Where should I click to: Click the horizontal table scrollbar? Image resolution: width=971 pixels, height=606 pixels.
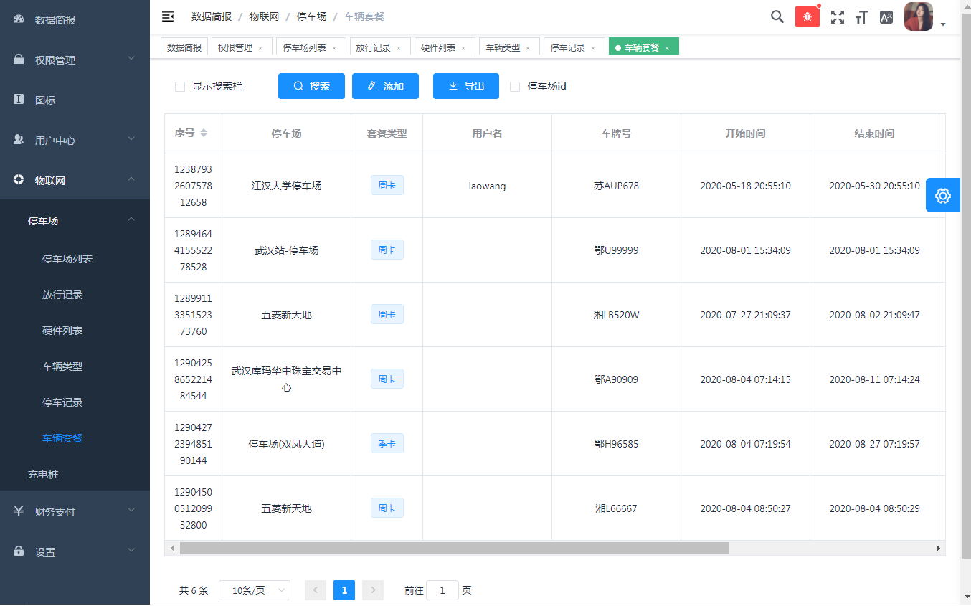pyautogui.click(x=454, y=548)
